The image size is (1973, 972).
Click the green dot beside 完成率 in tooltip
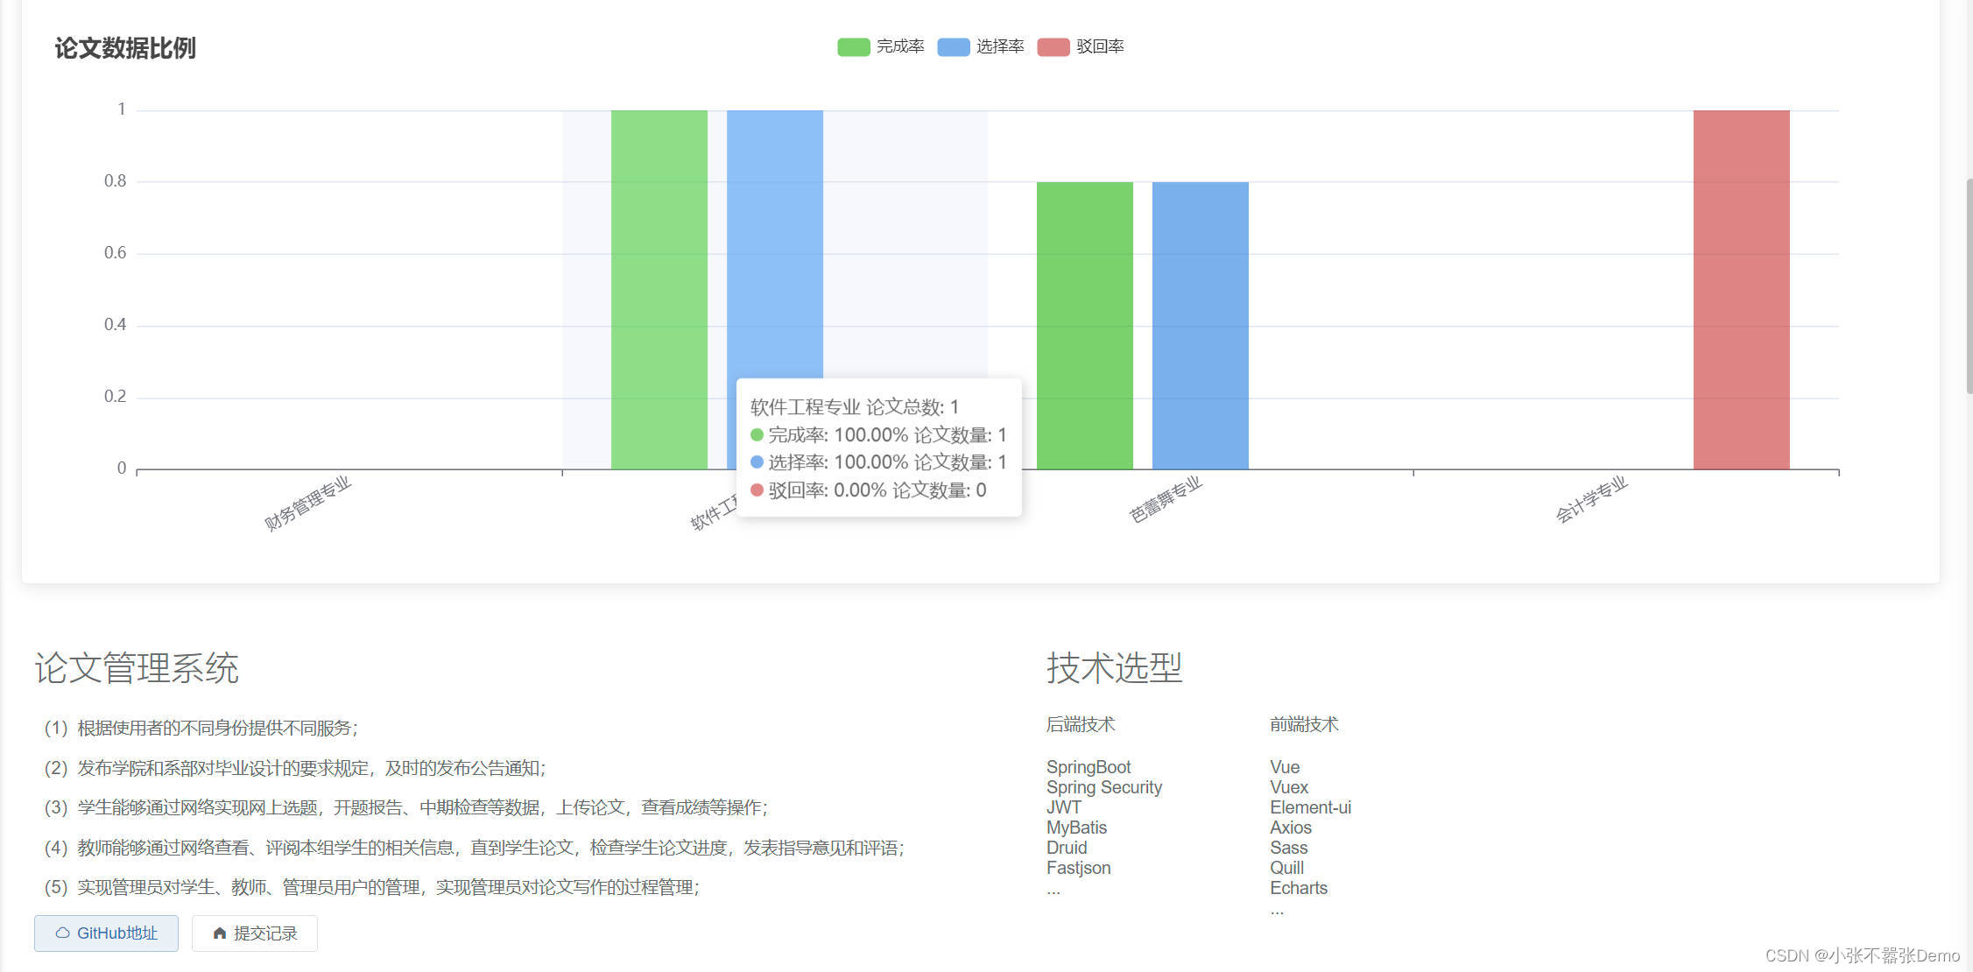(757, 435)
